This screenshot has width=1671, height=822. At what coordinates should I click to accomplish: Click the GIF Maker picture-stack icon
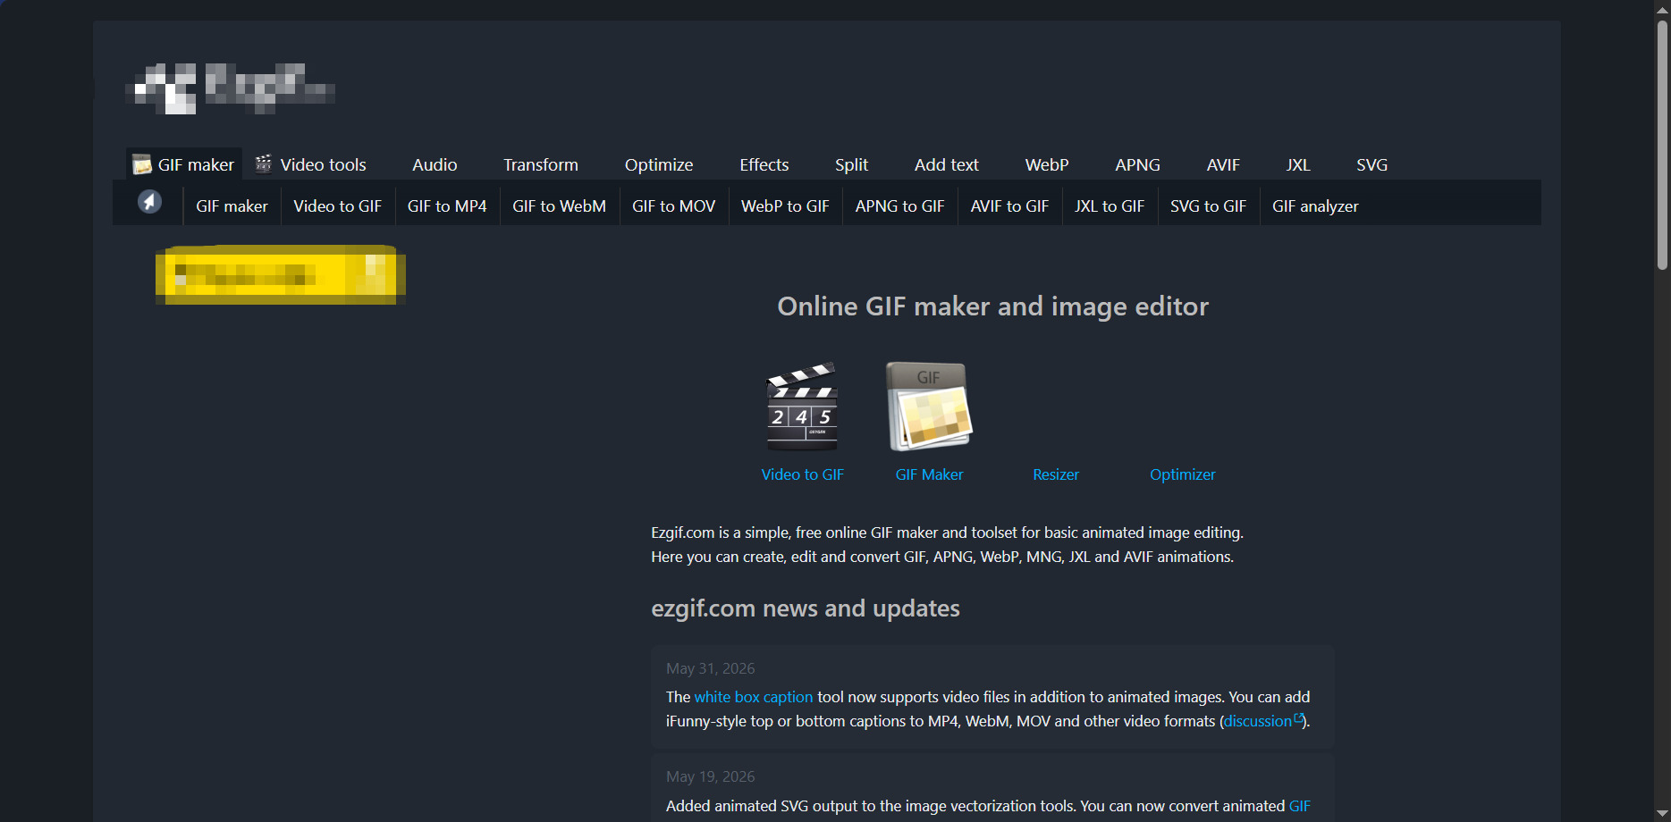point(929,407)
